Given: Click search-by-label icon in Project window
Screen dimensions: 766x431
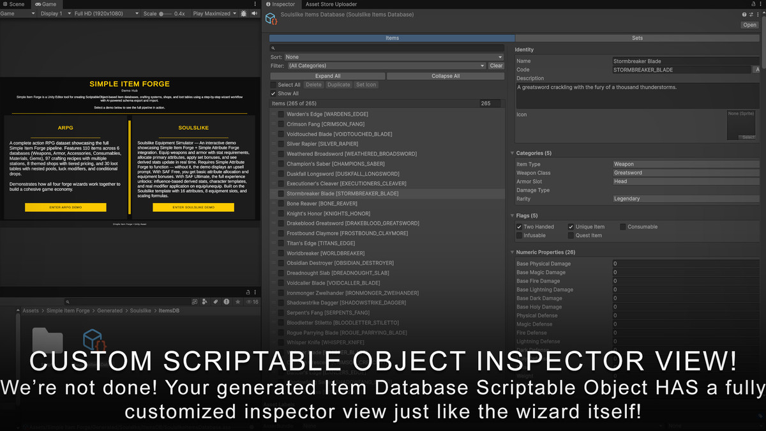Looking at the screenshot, I should point(216,301).
